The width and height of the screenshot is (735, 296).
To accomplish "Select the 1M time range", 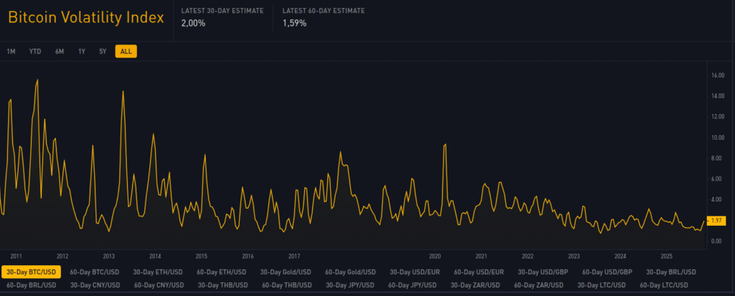I will pos(11,51).
